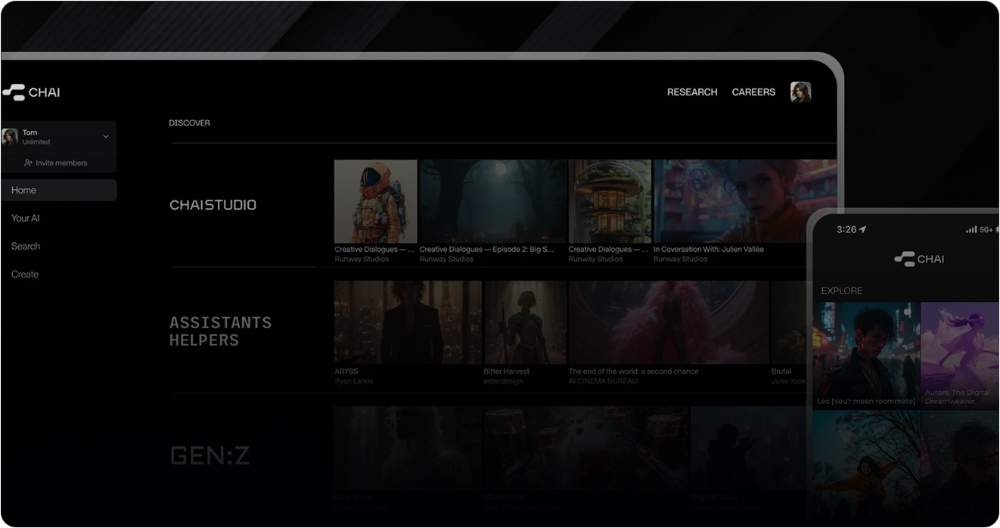Open the RESEARCH link in header
The height and width of the screenshot is (528, 1000).
pos(691,92)
